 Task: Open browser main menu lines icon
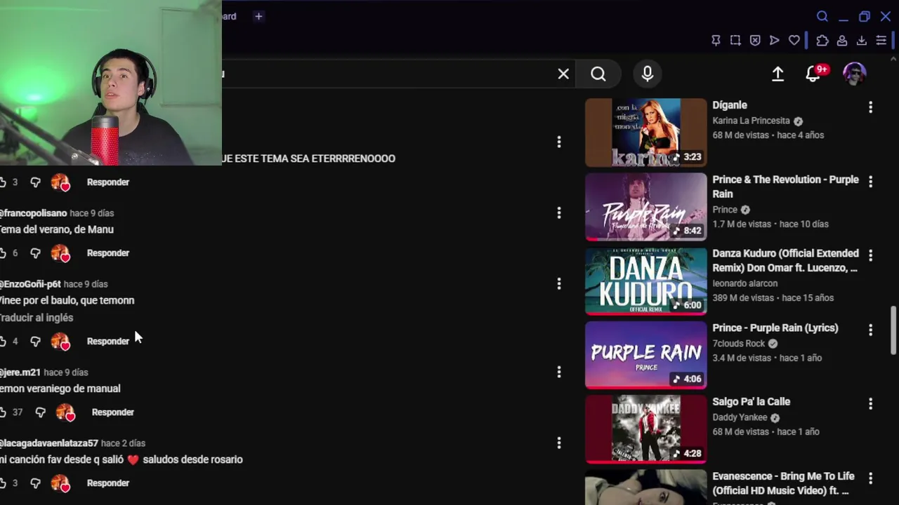click(881, 41)
